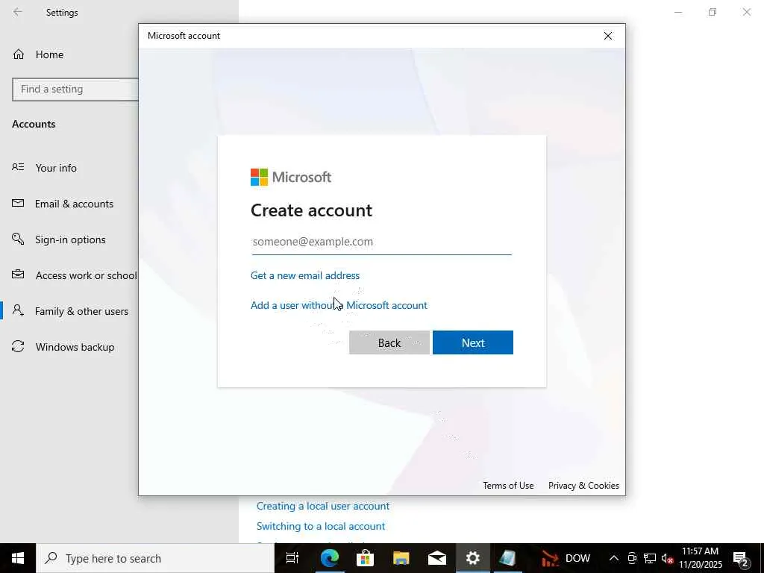Click the DOW stocks widget on taskbar
The height and width of the screenshot is (573, 764).
pos(566,558)
